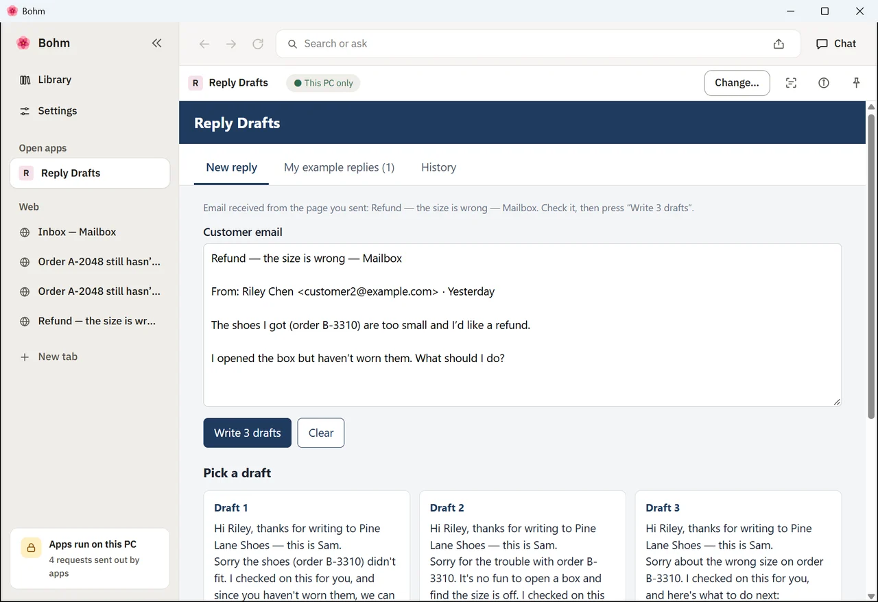Click the This PC only badge

tap(323, 83)
